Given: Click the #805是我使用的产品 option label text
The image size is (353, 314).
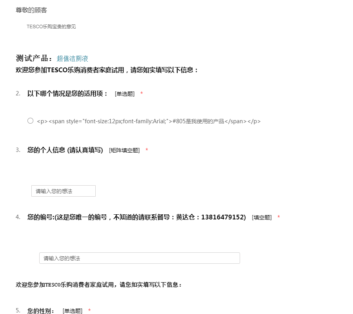Looking at the screenshot, I should pos(149,121).
